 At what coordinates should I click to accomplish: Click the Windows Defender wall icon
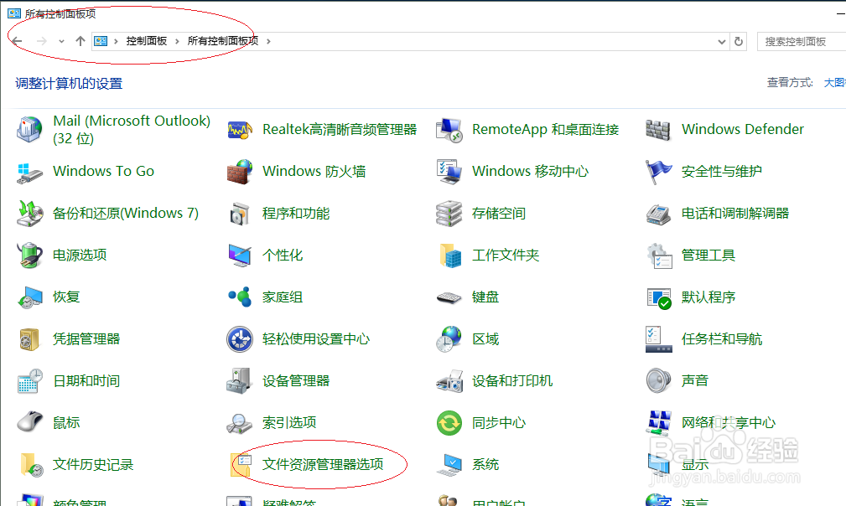(658, 130)
